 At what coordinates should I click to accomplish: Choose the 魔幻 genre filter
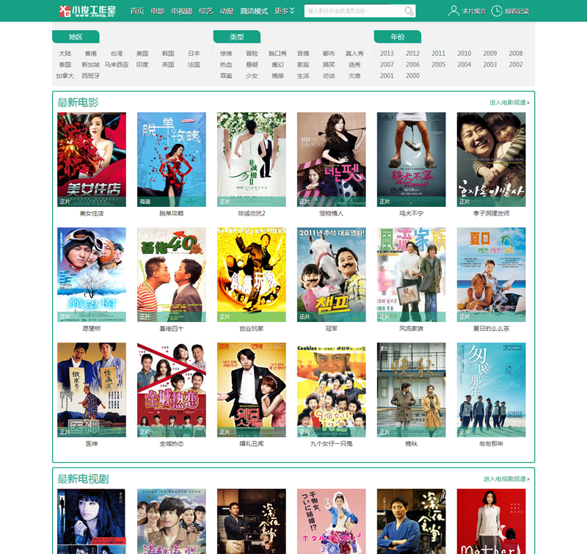pyautogui.click(x=277, y=65)
